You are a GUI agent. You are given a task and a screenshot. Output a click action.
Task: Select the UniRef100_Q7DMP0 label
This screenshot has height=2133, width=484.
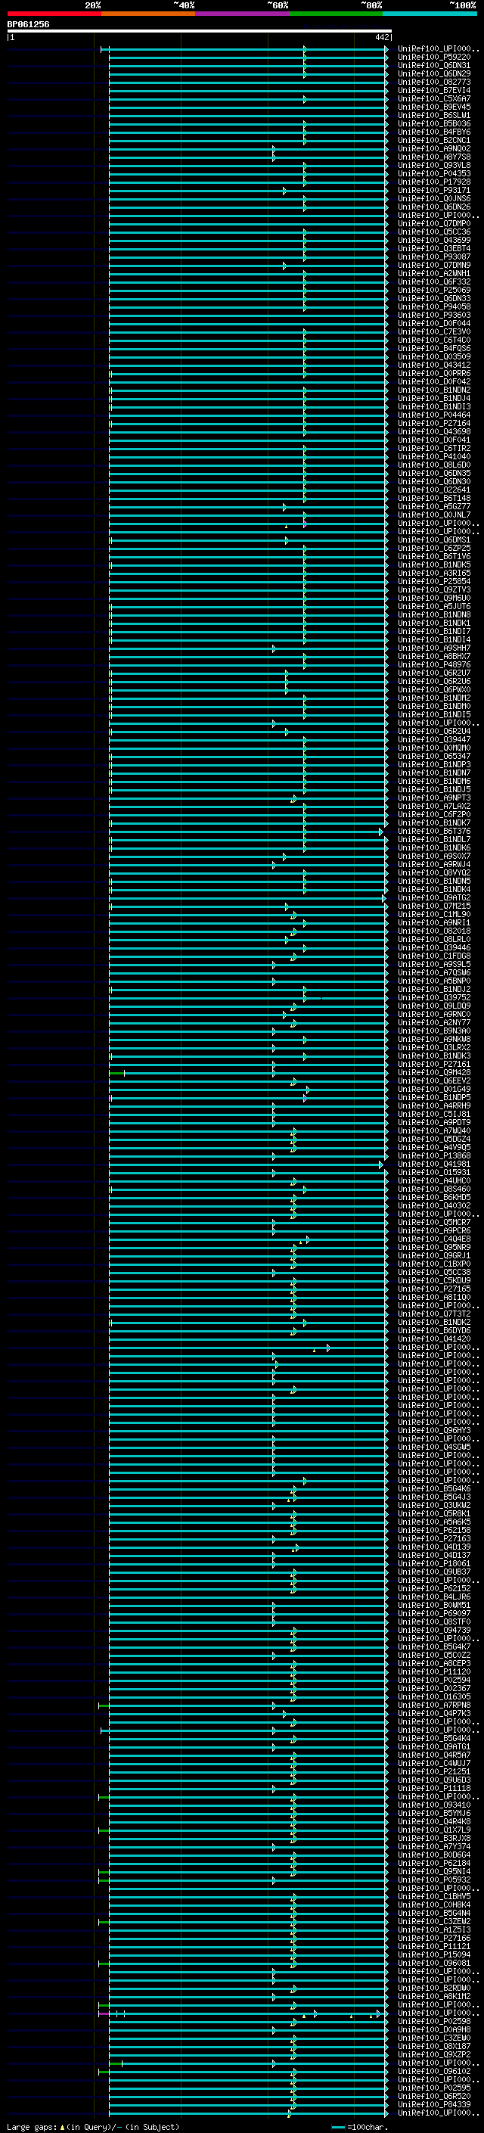434,223
